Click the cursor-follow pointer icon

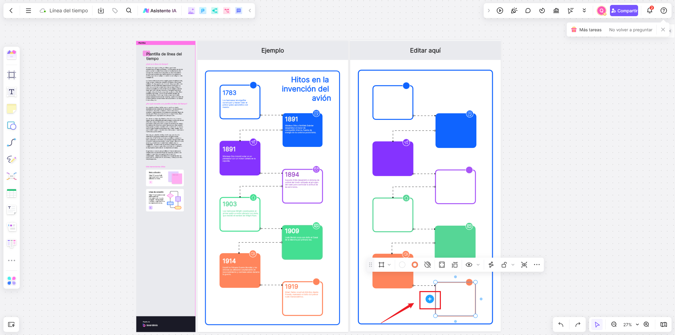pos(570,11)
